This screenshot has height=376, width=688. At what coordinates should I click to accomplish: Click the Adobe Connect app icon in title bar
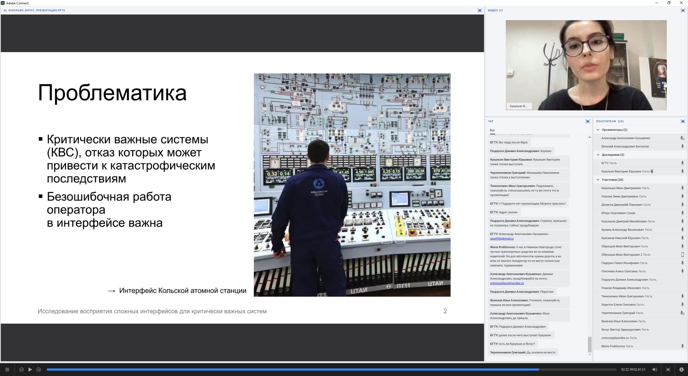pos(3,3)
